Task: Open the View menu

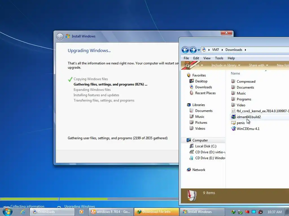Action: coord(207,58)
